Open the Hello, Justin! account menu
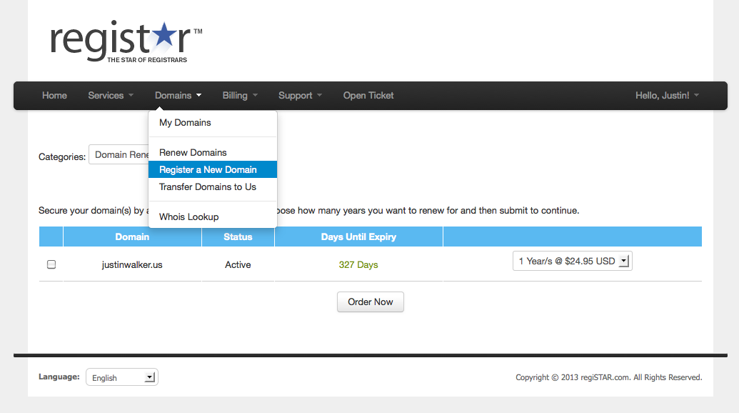Screen dimensions: 739x413 [667, 95]
